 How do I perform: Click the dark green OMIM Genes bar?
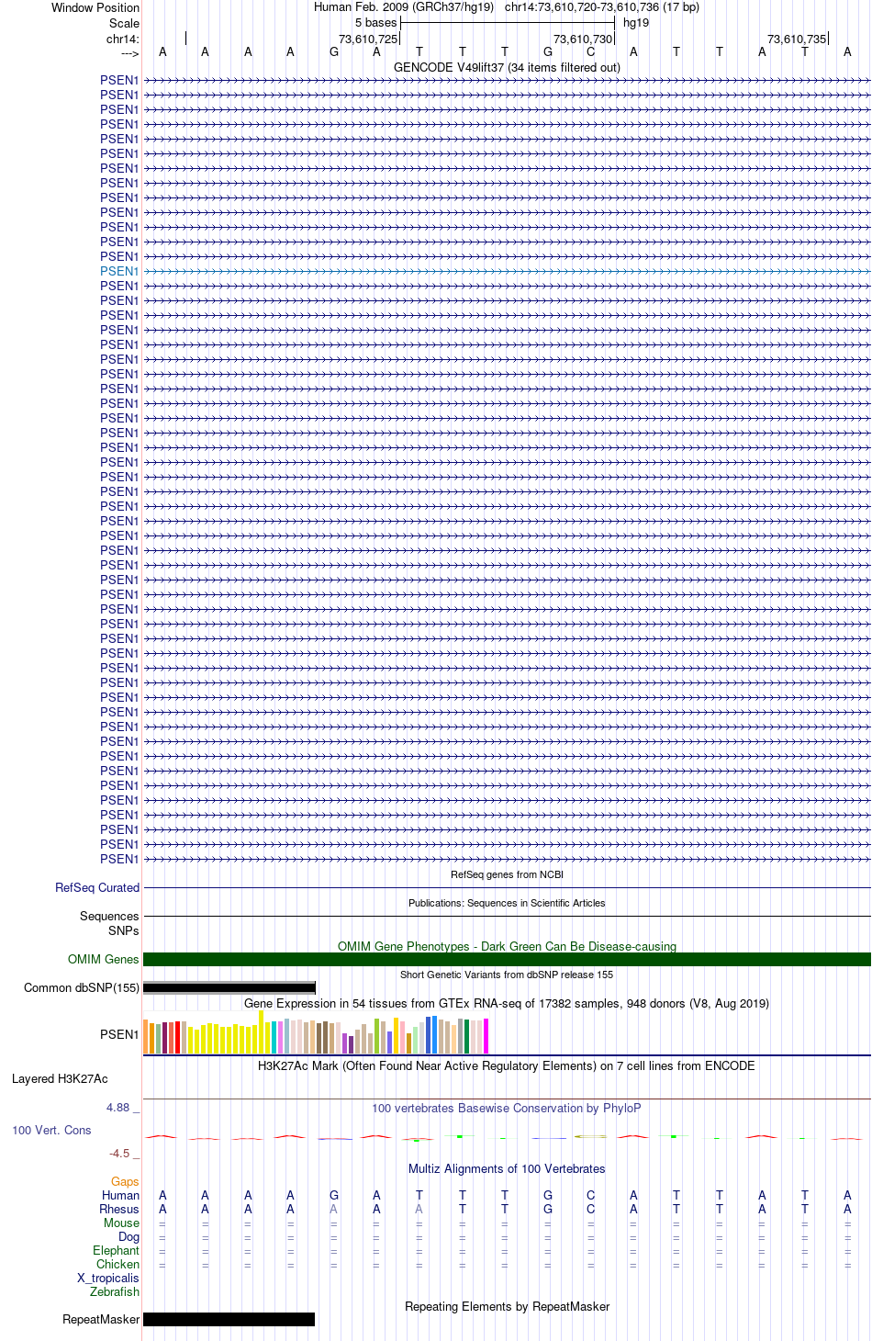pyautogui.click(x=507, y=959)
